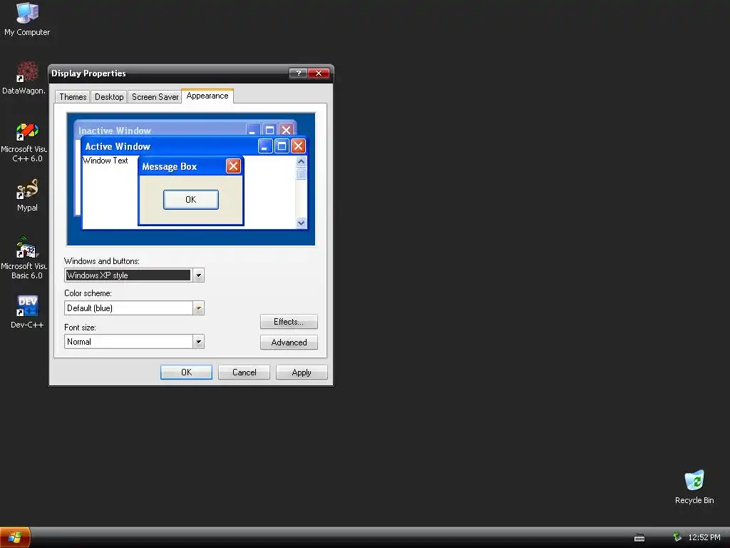Image resolution: width=730 pixels, height=548 pixels.
Task: Select the Mypal browser desktop icon
Action: (27, 196)
